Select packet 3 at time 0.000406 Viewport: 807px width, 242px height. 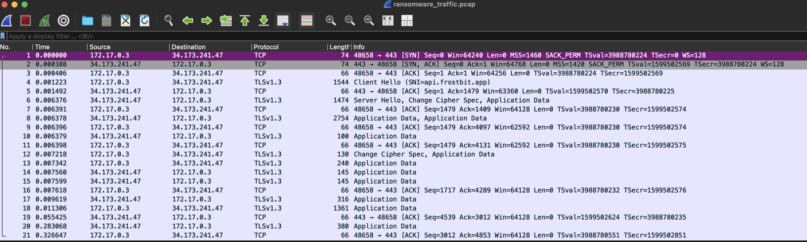click(x=403, y=73)
